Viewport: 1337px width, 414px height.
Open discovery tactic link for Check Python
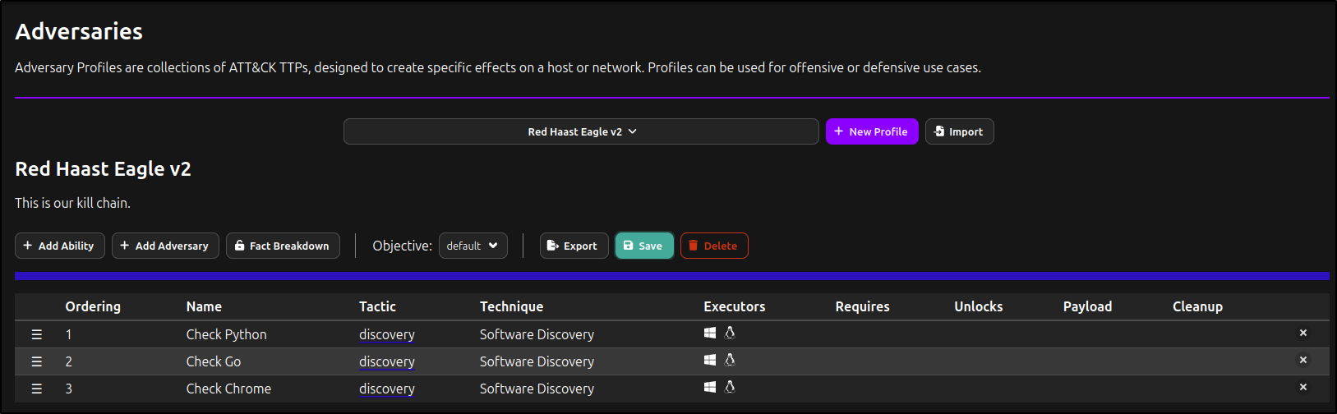pyautogui.click(x=386, y=334)
